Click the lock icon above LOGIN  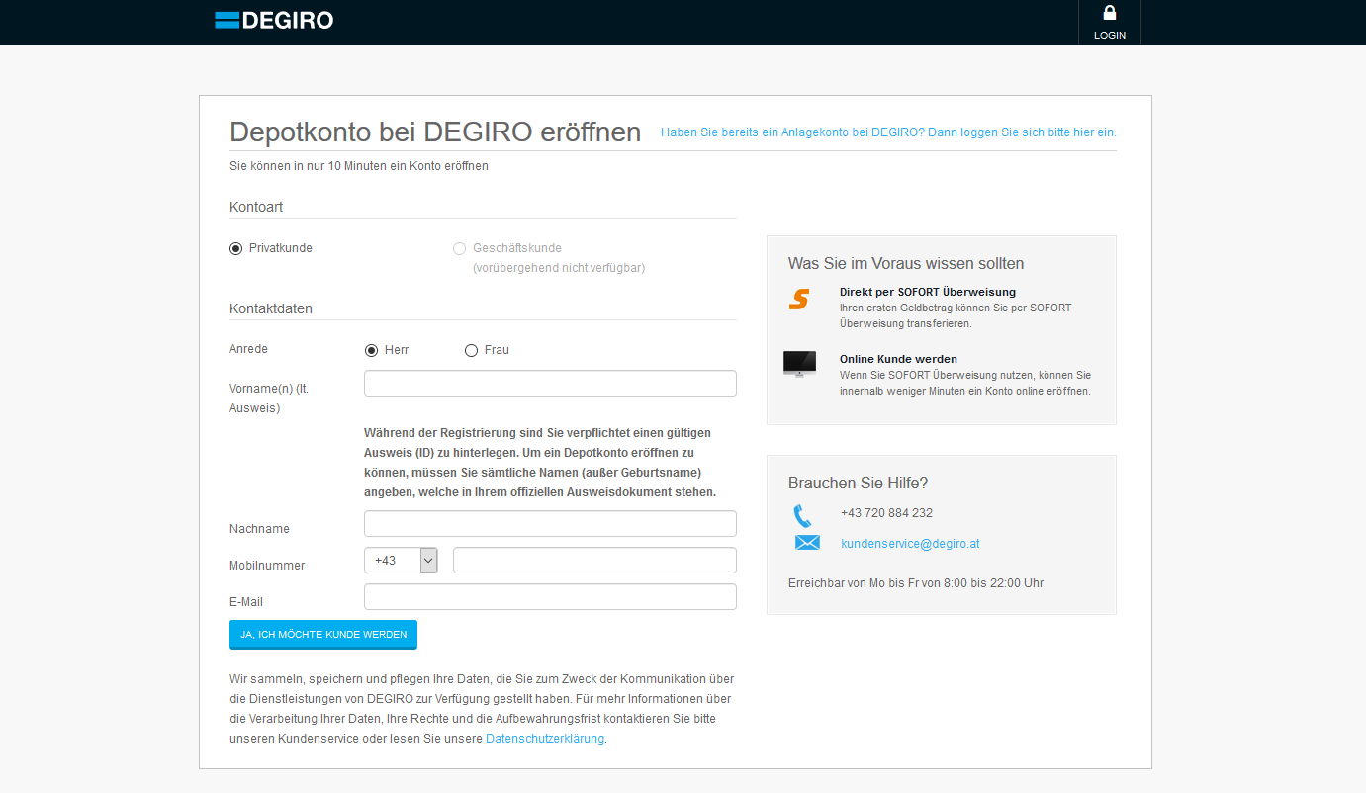pos(1109,13)
